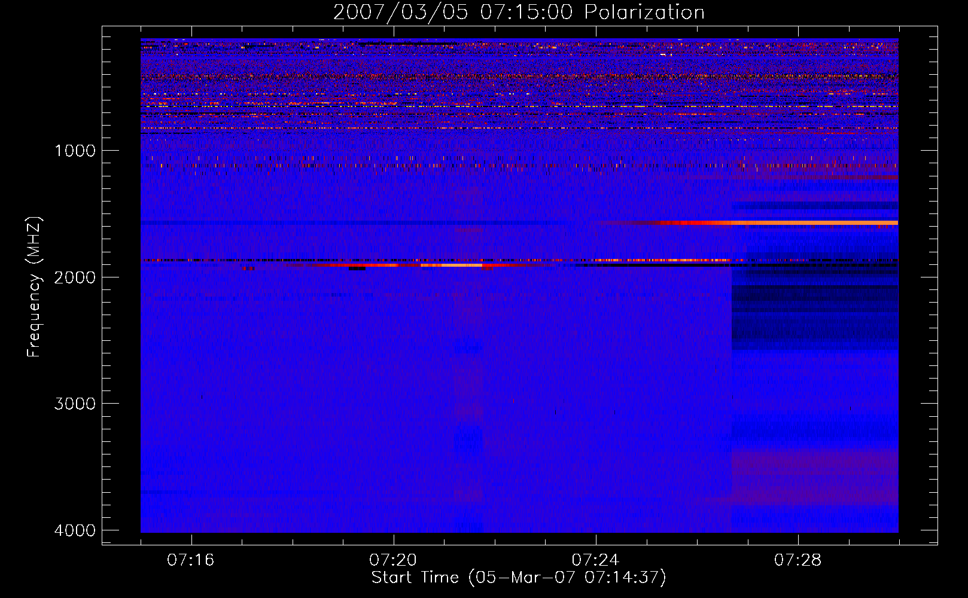Click the white-hot burst segment near 1900 MHz

[451, 265]
